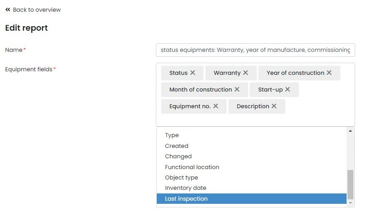Choose Object type from list
This screenshot has height=216, width=366.
coord(182,178)
